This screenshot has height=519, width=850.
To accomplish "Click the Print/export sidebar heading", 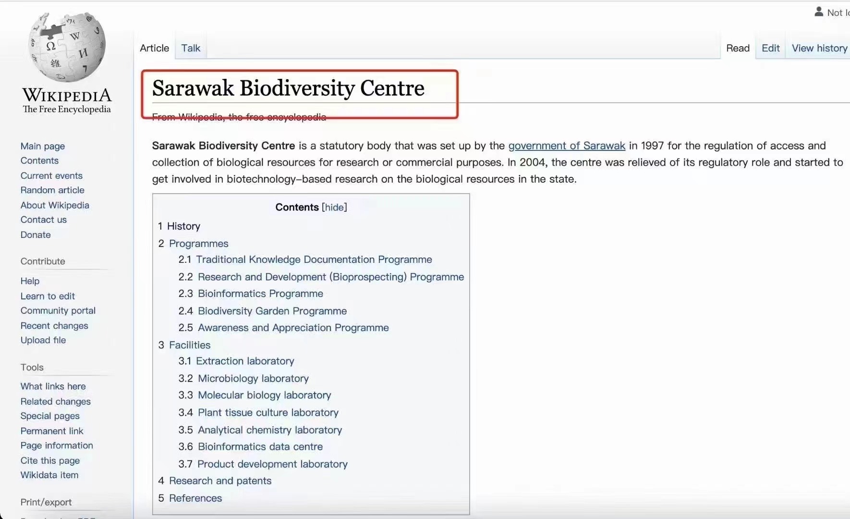I will click(x=46, y=502).
